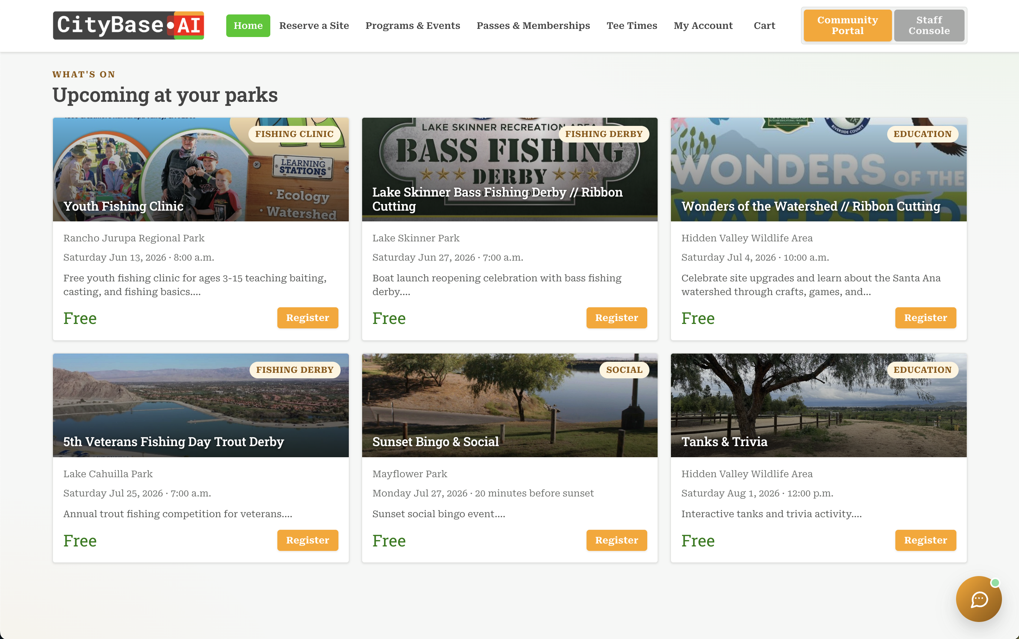Click the FISHING CLINIC category badge
This screenshot has width=1019, height=639.
point(294,134)
